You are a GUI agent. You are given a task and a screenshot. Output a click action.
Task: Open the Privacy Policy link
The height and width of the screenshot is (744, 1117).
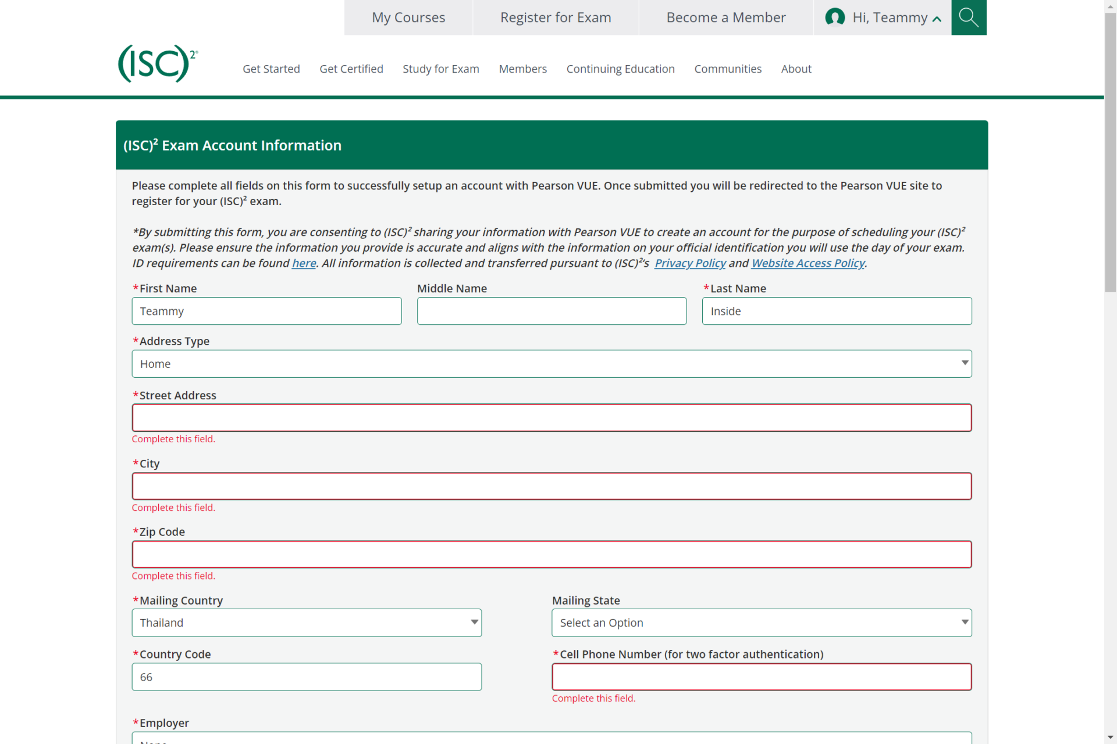click(690, 263)
